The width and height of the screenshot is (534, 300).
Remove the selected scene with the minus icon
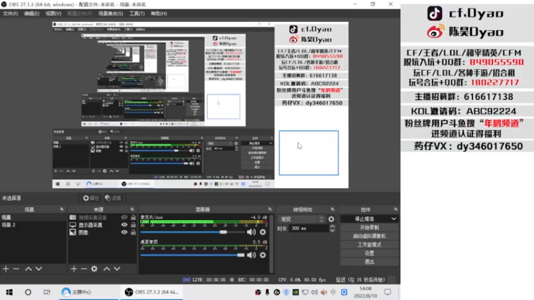pyautogui.click(x=16, y=269)
